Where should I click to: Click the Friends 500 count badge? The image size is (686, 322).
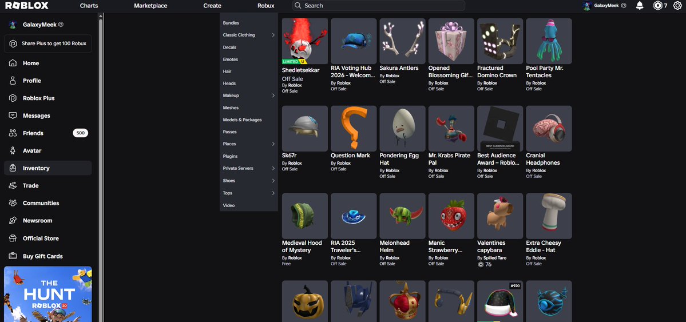[81, 133]
